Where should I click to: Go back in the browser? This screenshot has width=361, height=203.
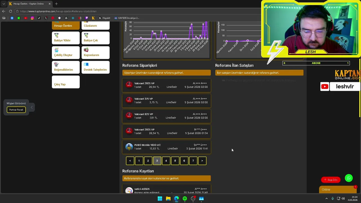[4, 11]
